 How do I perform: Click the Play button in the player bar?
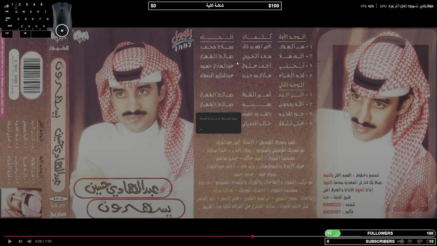click(x=10, y=241)
